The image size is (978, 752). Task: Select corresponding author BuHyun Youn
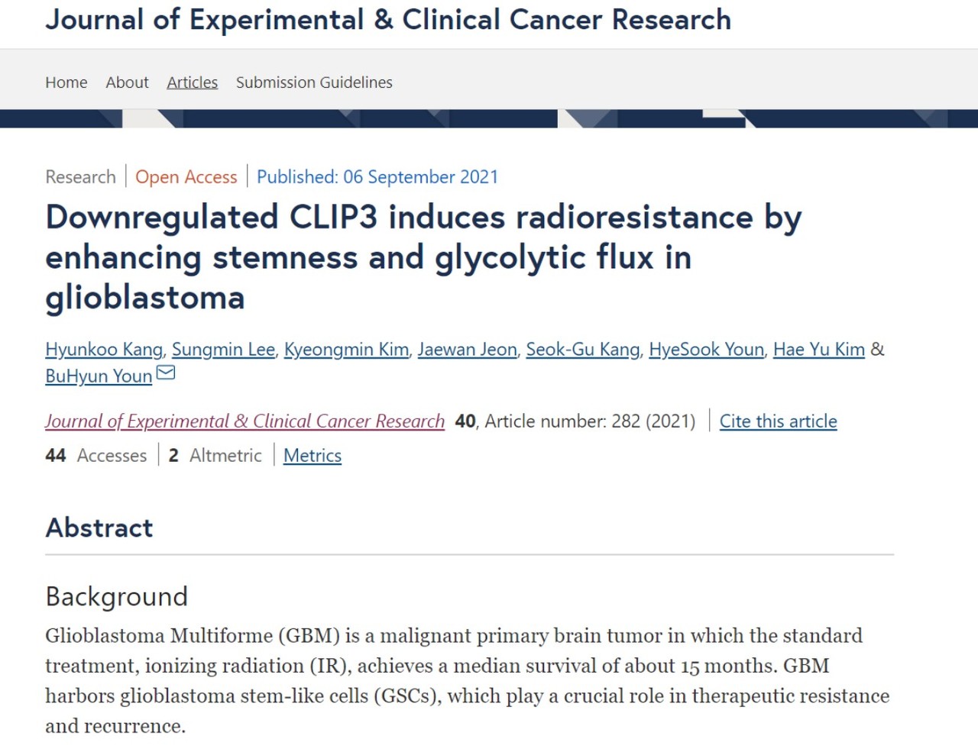point(99,376)
